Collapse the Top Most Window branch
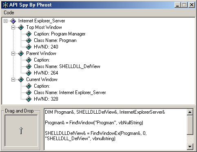This screenshot has width=197, height=152. (x=13, y=27)
